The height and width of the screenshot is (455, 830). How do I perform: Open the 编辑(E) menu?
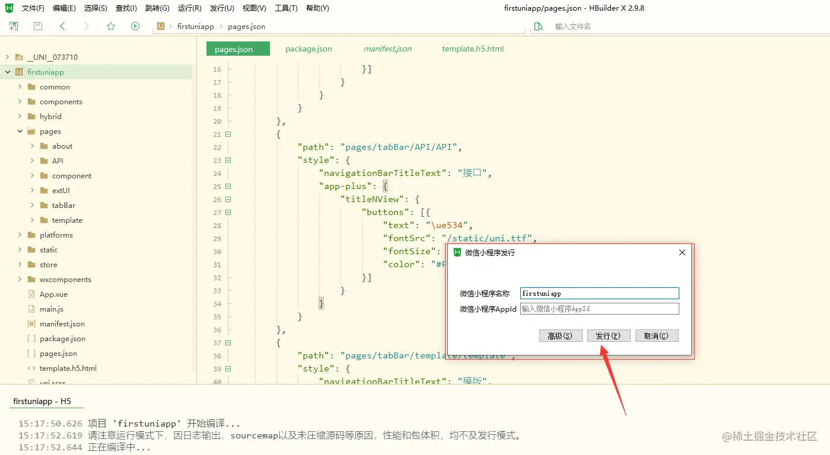pos(64,8)
